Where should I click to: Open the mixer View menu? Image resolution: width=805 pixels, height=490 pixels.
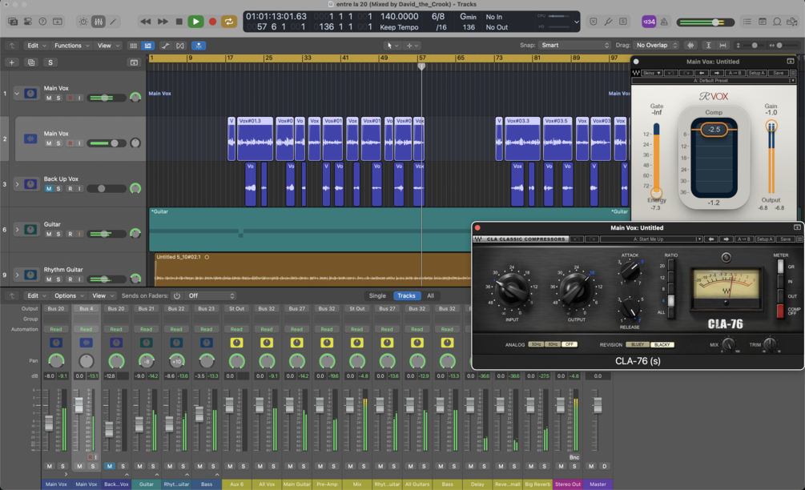(102, 296)
